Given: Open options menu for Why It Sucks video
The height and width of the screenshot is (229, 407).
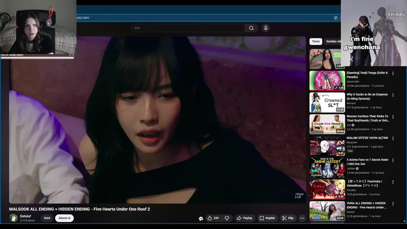Looking at the screenshot, I should pos(393,95).
